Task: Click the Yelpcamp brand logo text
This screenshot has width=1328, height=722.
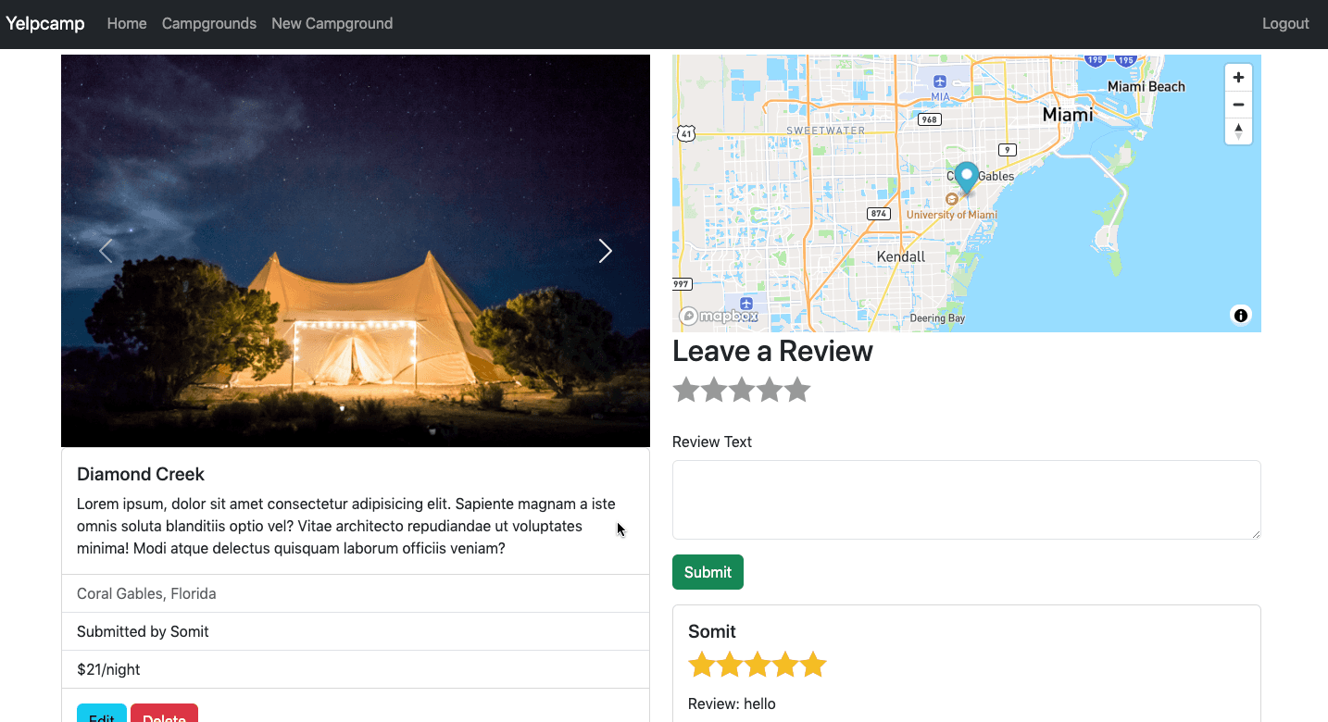Action: pos(45,24)
